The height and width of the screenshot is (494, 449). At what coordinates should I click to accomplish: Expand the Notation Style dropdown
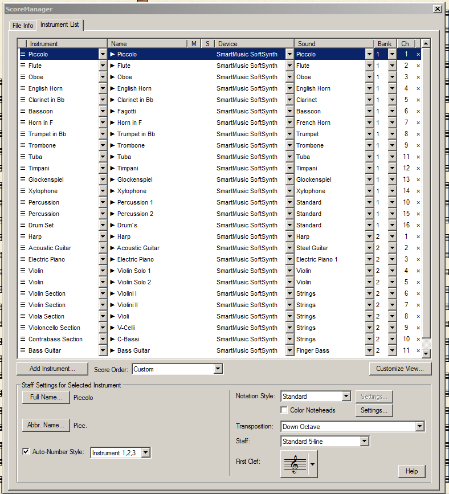[346, 397]
